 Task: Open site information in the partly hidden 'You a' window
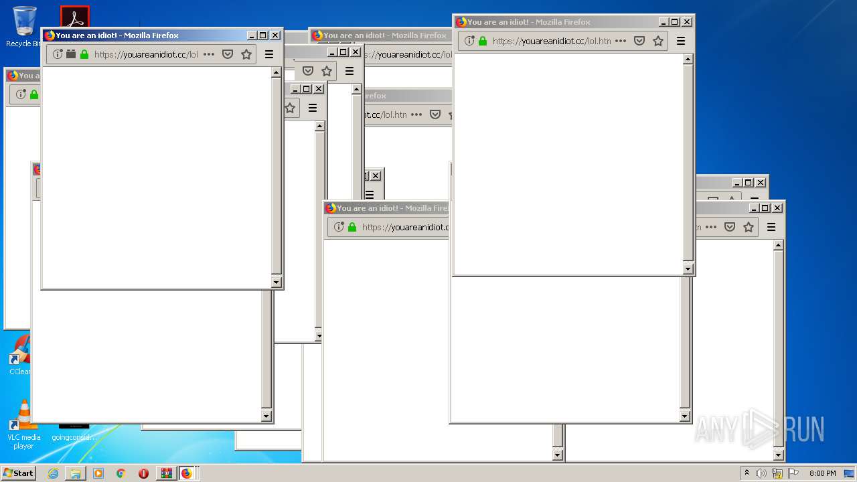[21, 94]
